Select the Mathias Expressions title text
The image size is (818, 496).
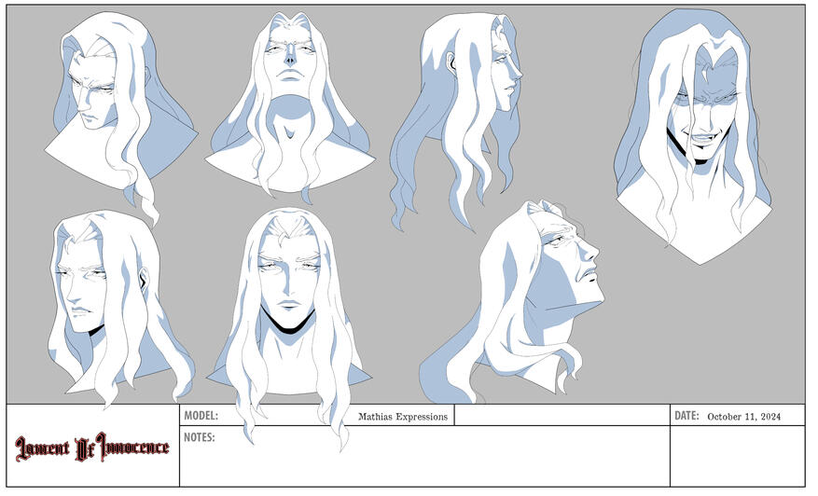pyautogui.click(x=403, y=417)
